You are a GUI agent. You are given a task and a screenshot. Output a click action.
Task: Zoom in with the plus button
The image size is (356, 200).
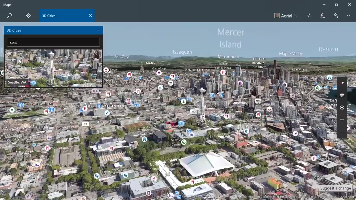click(x=342, y=120)
